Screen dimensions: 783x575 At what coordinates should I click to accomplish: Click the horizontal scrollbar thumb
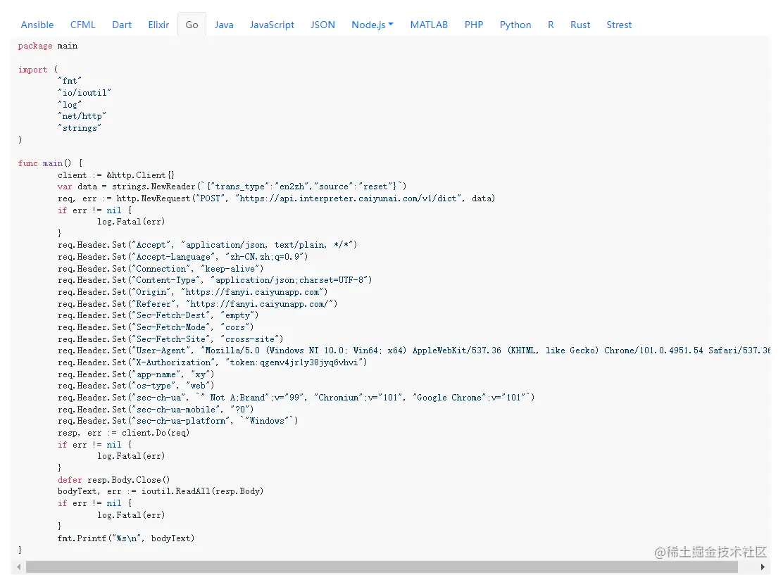(x=382, y=567)
